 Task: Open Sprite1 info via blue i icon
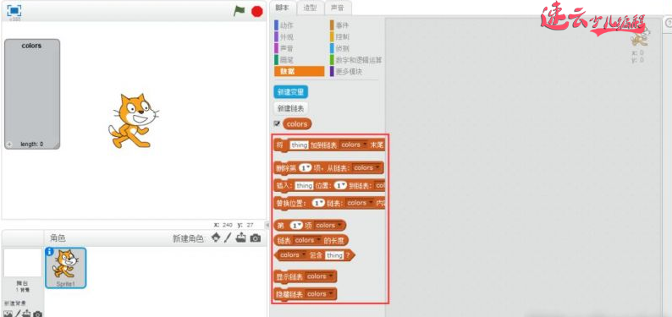[50, 252]
